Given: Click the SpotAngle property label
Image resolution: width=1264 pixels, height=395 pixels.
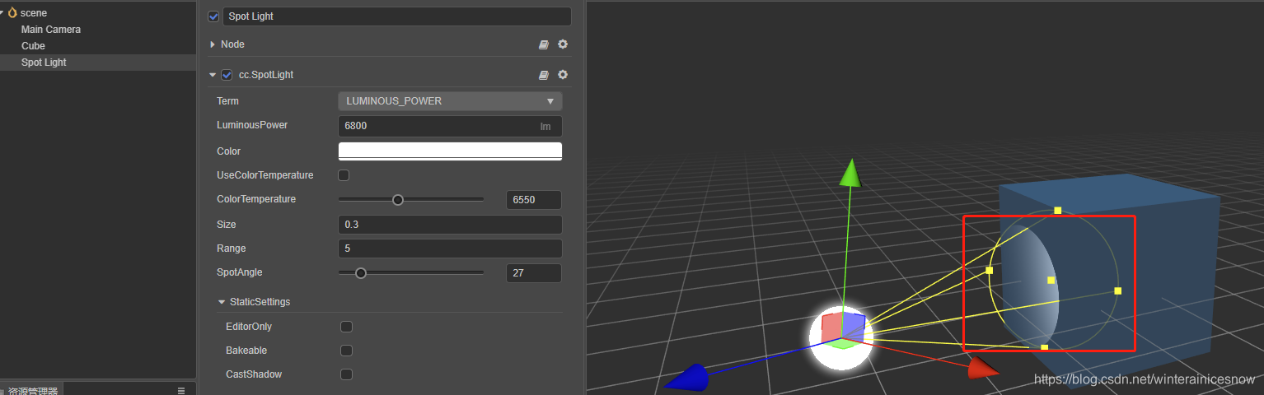Looking at the screenshot, I should coord(240,272).
